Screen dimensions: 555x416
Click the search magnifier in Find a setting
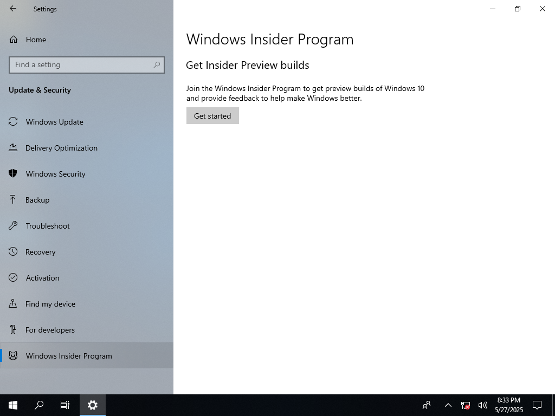pyautogui.click(x=157, y=65)
